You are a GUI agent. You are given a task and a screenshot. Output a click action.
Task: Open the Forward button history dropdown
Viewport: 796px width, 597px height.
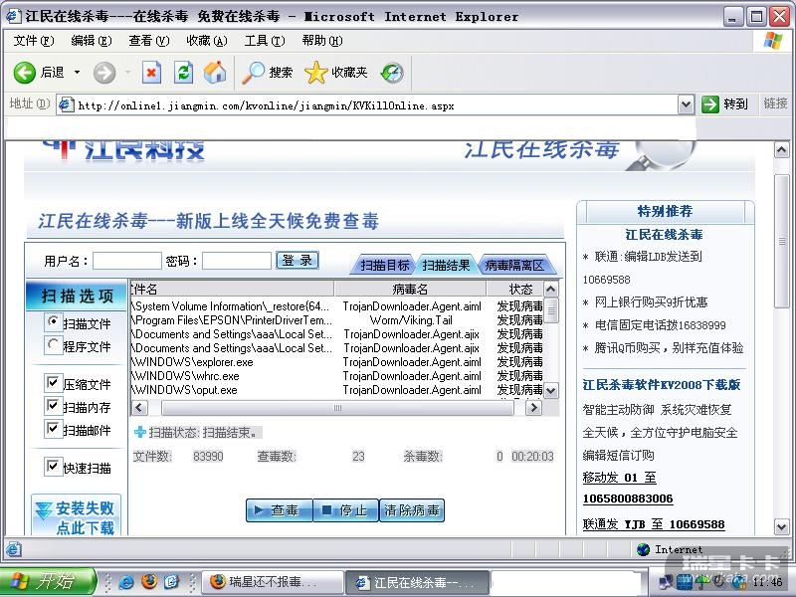(x=127, y=73)
